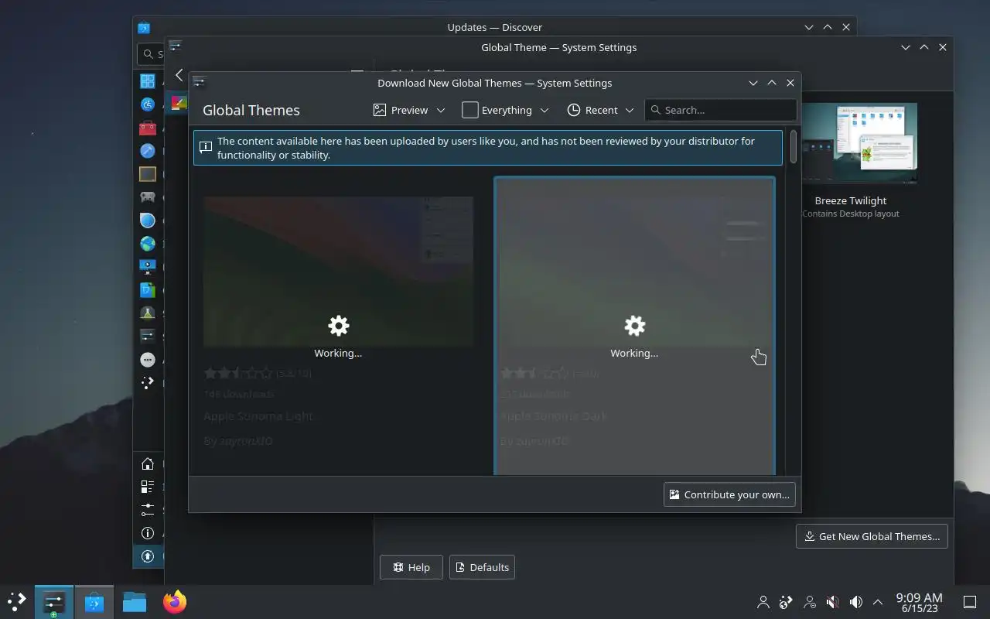Click the tray globe with KDE logo icon
990x619 pixels.
click(787, 602)
